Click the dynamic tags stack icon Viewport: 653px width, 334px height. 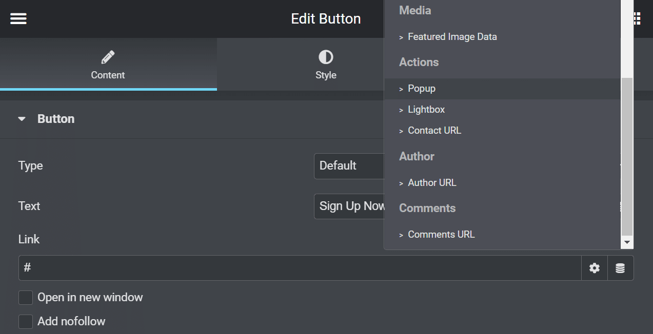coord(620,267)
